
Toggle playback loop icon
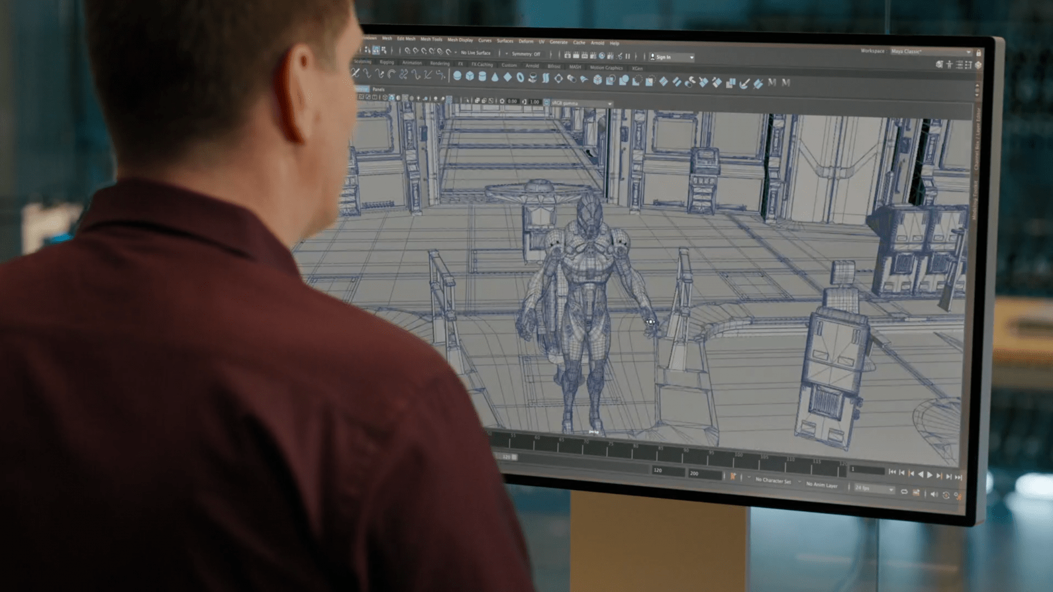(x=904, y=491)
